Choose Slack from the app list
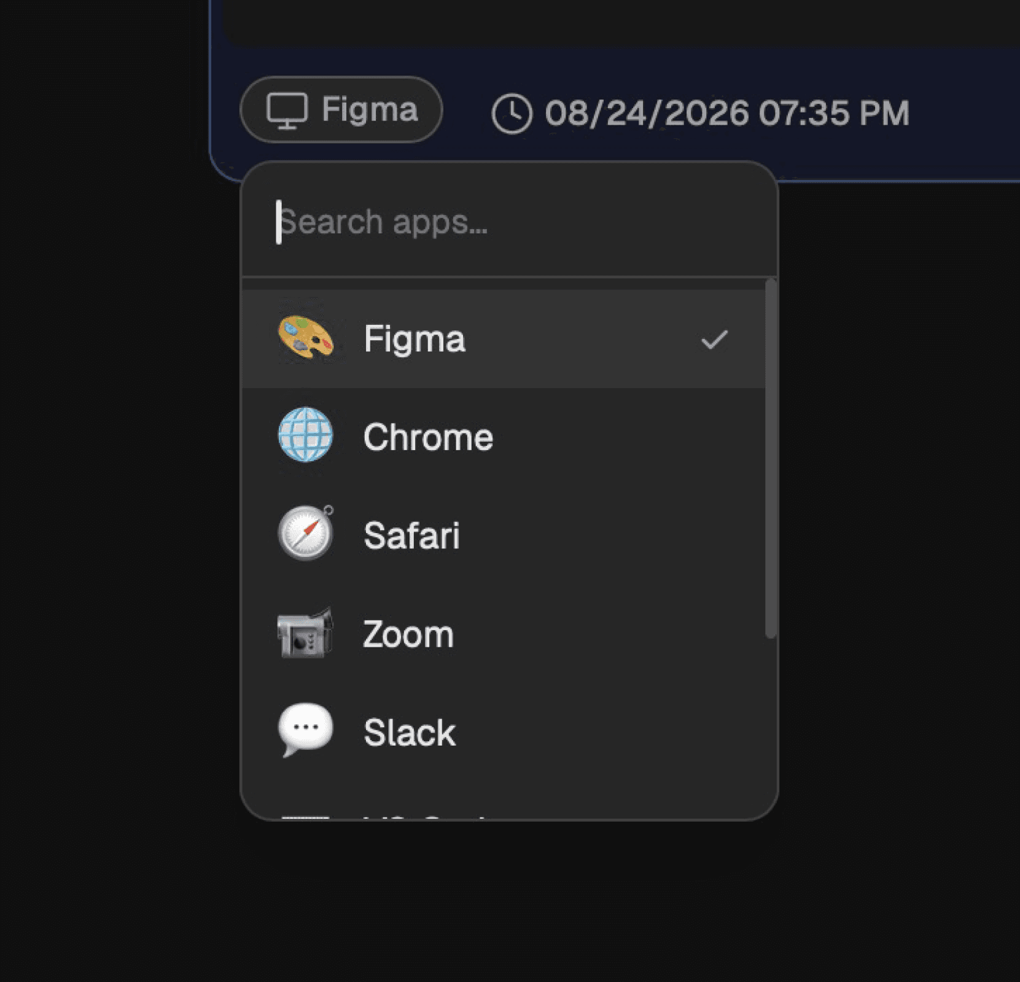1020x982 pixels. 504,732
